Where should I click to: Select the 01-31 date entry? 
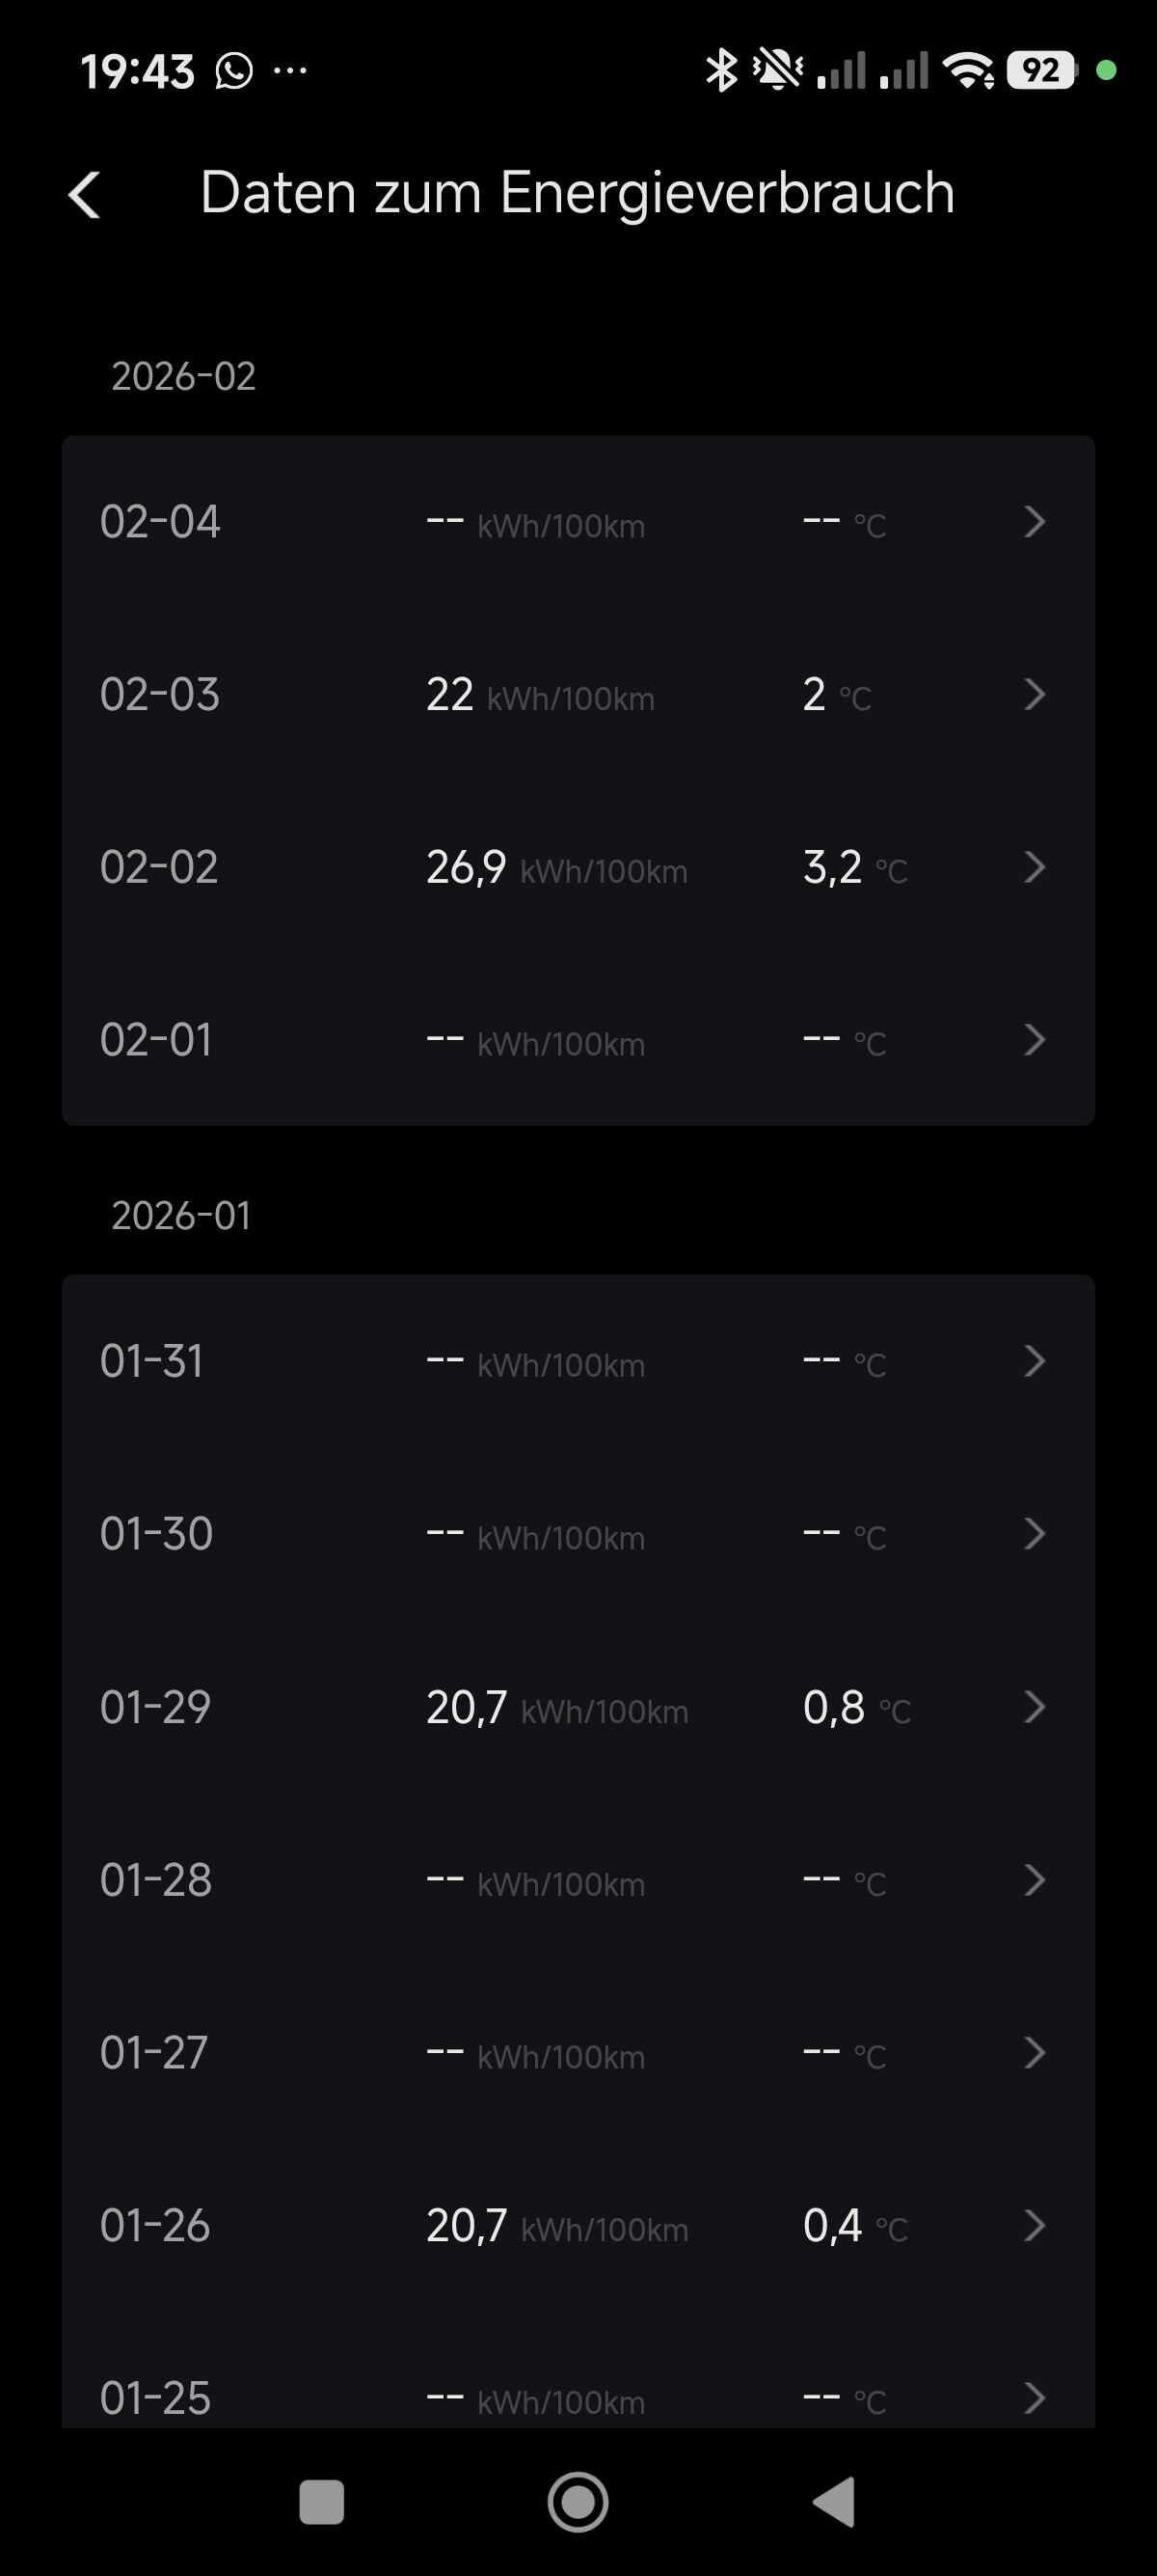[x=152, y=1362]
